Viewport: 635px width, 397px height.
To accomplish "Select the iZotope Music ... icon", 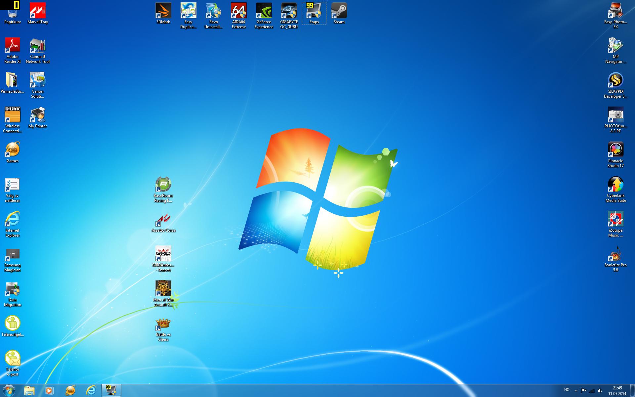I will click(616, 224).
